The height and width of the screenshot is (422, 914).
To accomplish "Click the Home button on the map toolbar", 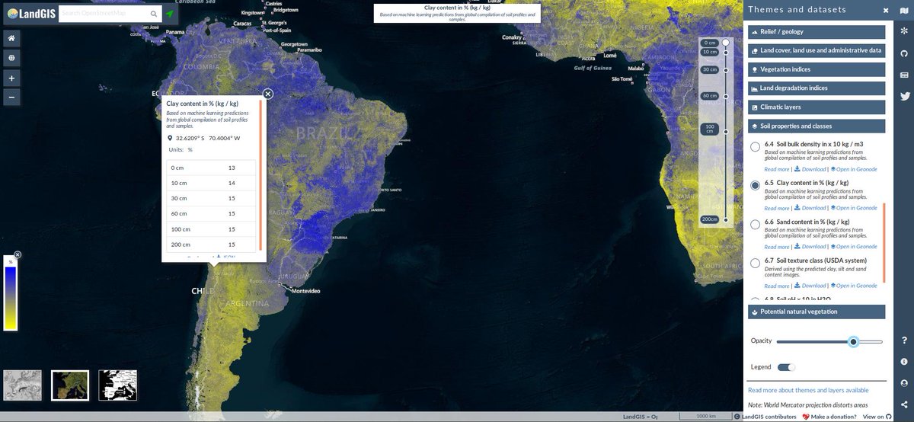I will [11, 38].
